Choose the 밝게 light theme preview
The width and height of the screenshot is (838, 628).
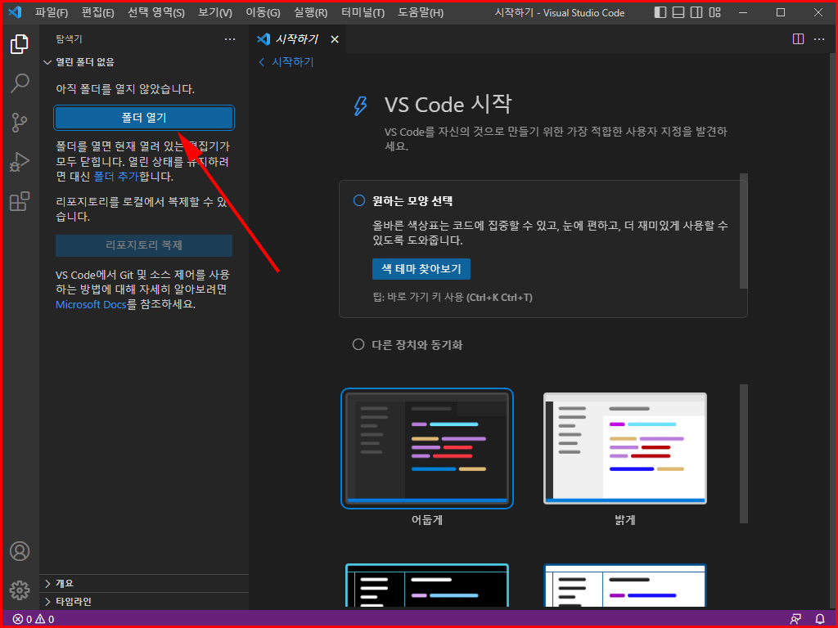[x=624, y=449]
